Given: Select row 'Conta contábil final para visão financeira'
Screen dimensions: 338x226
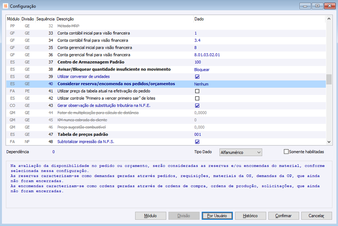Looking at the screenshot, I should click(x=166, y=40).
